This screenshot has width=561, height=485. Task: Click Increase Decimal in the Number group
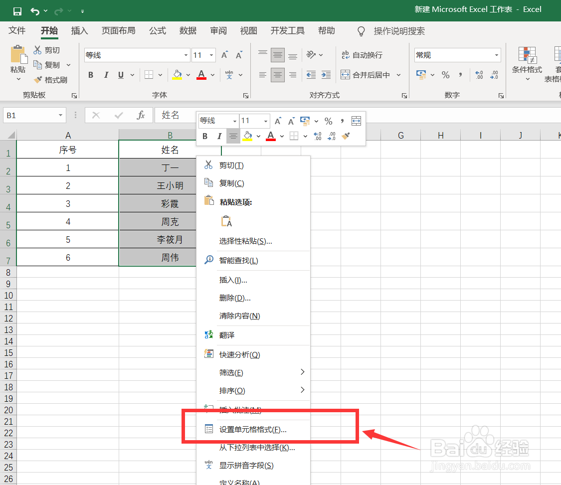coord(478,75)
